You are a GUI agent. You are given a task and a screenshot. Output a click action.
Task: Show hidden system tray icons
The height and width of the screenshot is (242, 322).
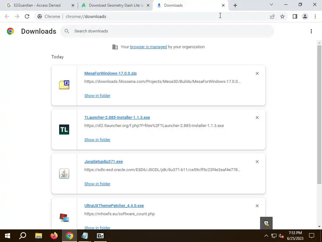coord(266,236)
